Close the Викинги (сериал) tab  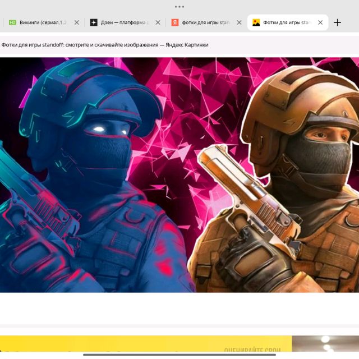tap(77, 22)
